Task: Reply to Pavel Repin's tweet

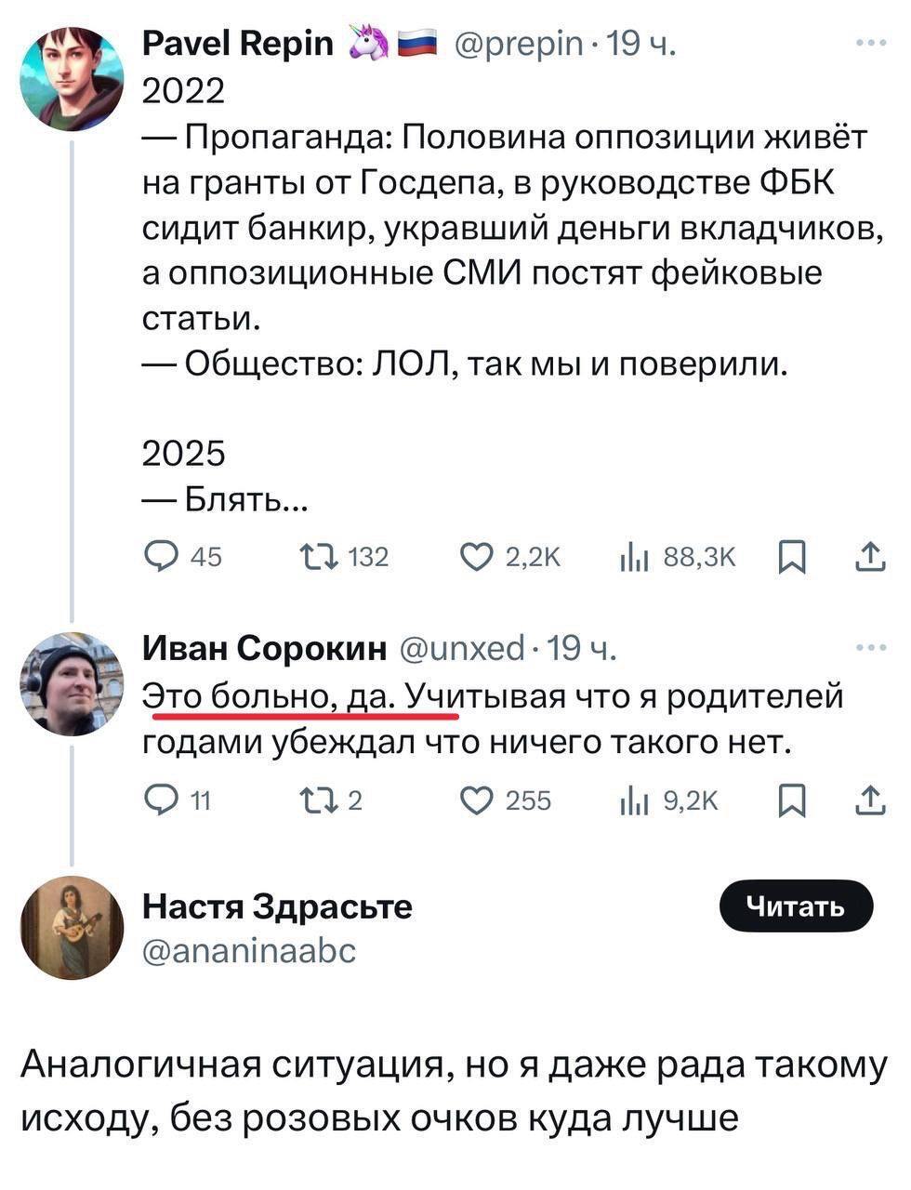Action: (160, 557)
